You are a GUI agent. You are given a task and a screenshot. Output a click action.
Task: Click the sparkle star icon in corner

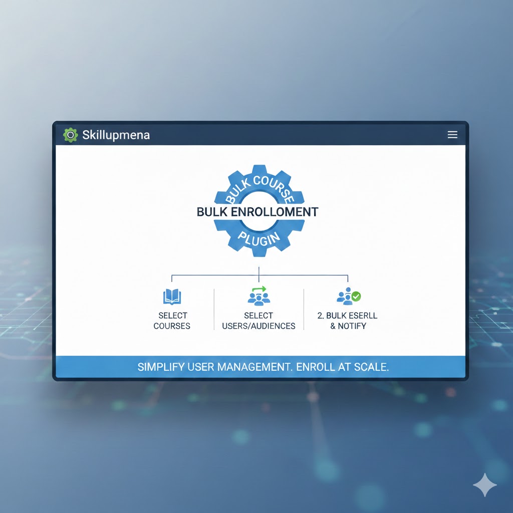tap(484, 484)
